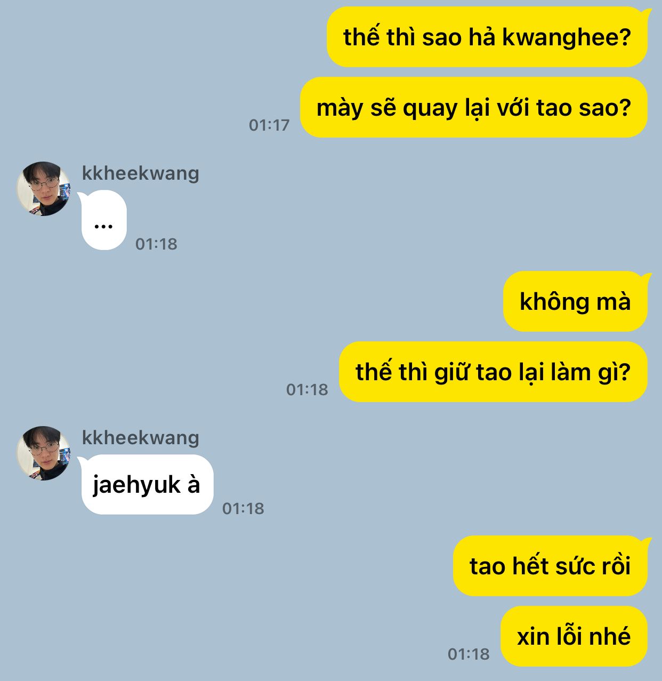Viewport: 662px width, 681px height.
Task: Tap the 01:18 timestamp beside "xin lỗi nhé"
Action: tap(469, 654)
